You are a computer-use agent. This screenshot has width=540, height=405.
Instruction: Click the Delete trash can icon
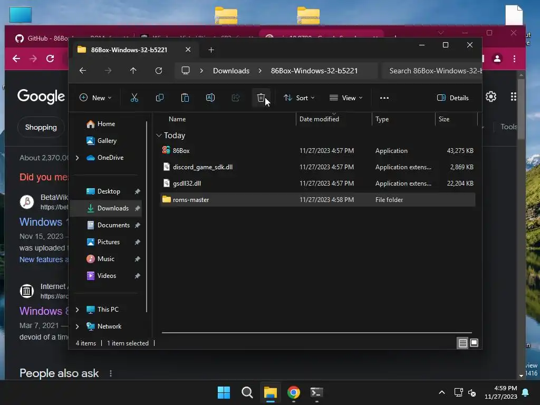click(261, 98)
